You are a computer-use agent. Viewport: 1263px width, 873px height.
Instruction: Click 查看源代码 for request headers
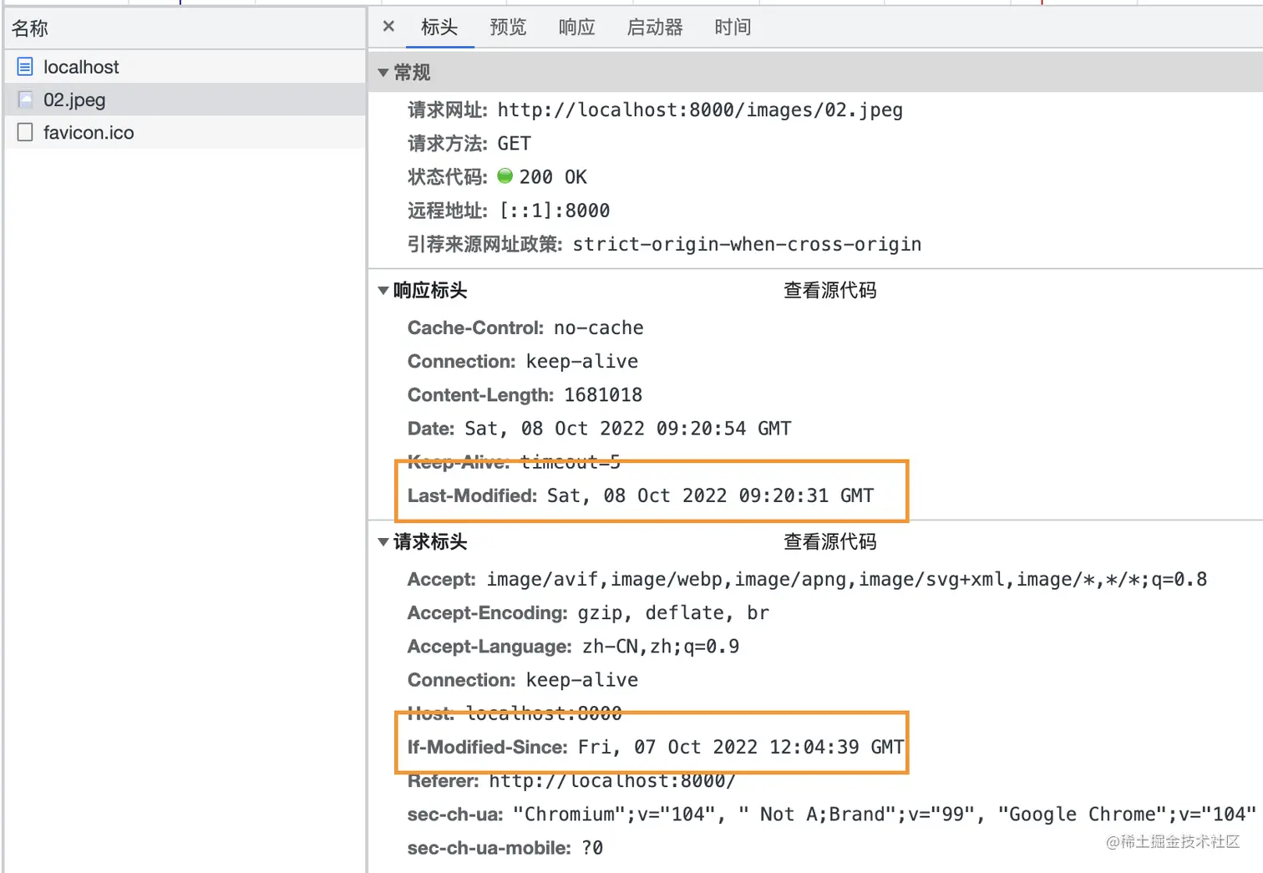coord(829,541)
